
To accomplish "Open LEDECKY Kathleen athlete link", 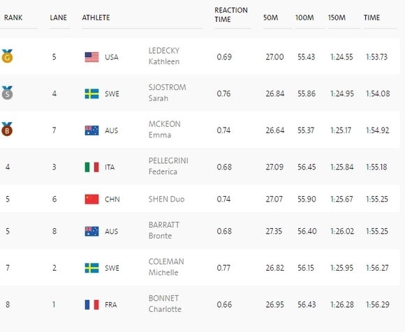I will pos(164,56).
